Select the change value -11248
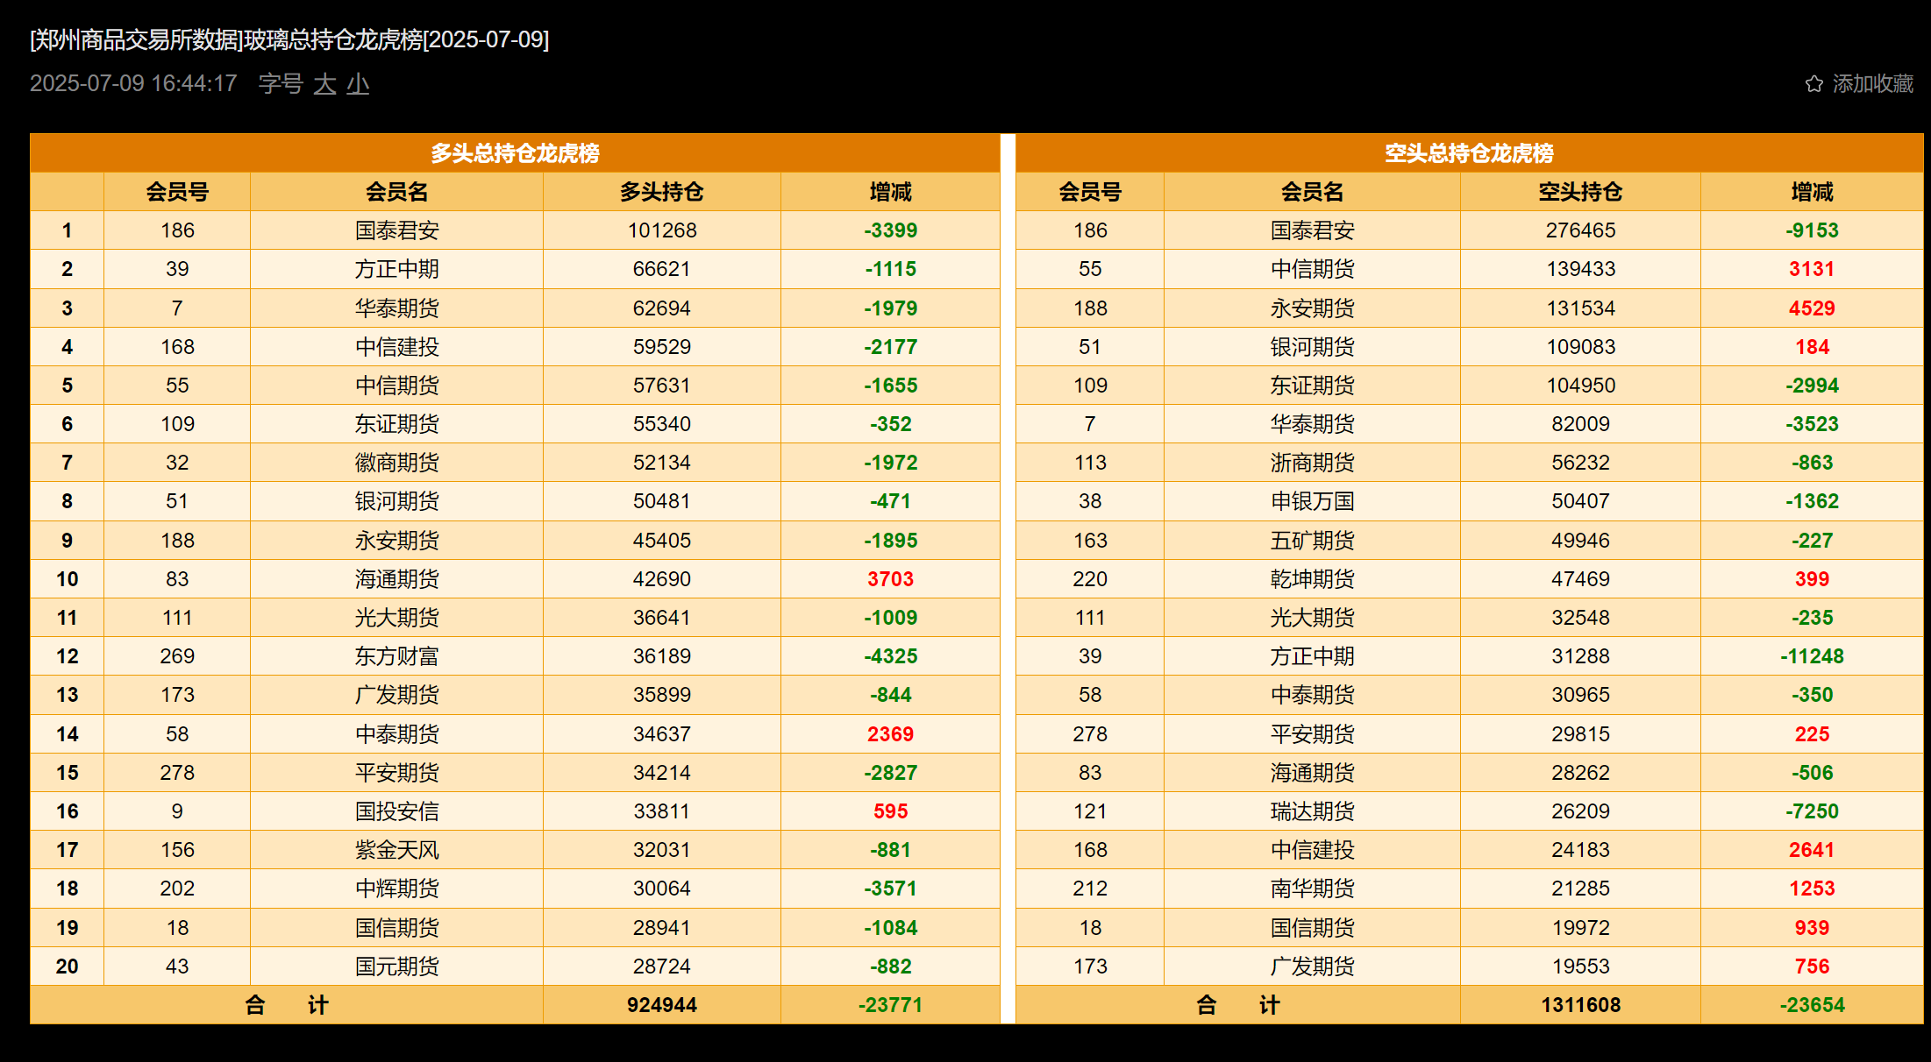 pyautogui.click(x=1812, y=656)
